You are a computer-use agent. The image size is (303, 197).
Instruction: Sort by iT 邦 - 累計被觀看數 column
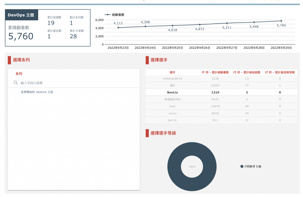tap(215, 73)
